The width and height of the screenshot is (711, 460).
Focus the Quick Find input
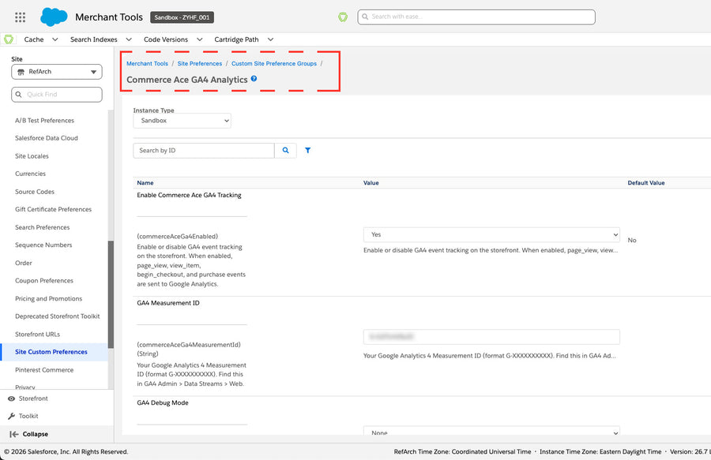pos(57,94)
